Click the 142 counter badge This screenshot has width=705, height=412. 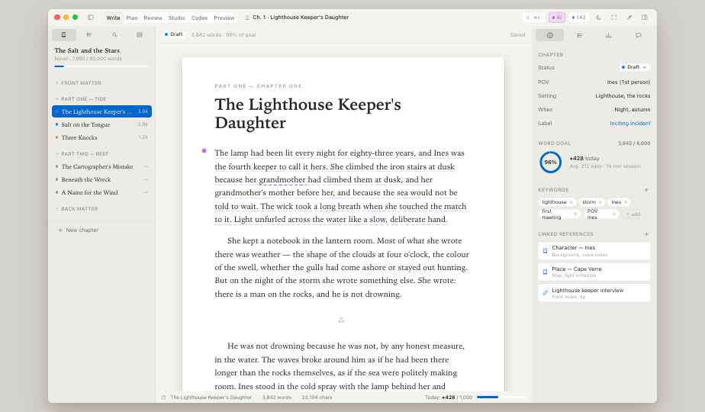pos(578,18)
